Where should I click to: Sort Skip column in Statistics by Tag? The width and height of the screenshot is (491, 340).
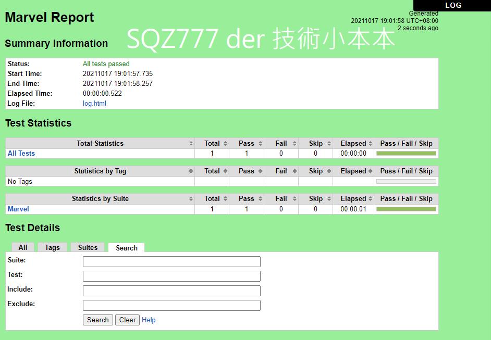click(x=329, y=171)
